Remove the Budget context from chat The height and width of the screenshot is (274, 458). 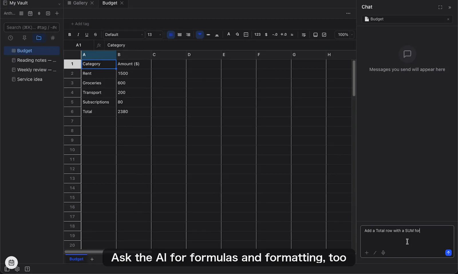point(448,19)
